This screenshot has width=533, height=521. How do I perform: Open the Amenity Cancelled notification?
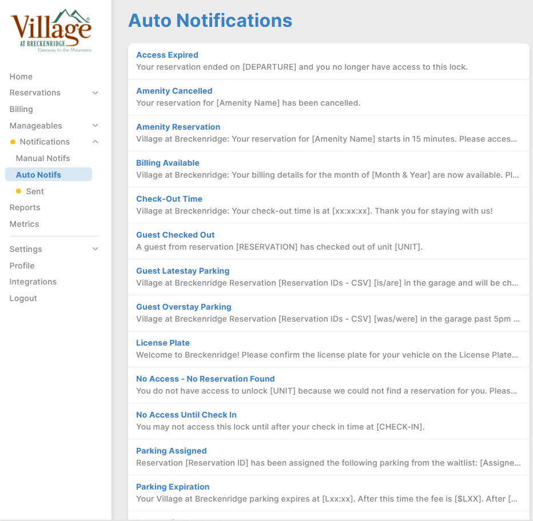(174, 91)
